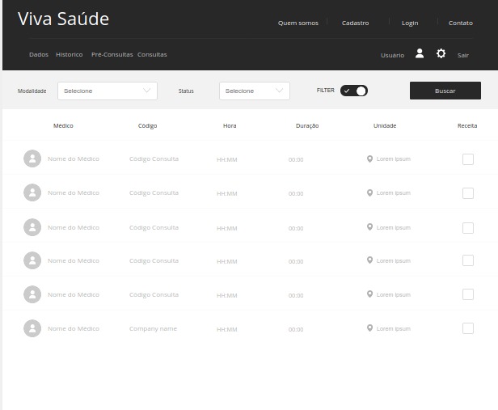Click the doctor avatar in the second row
Viewport: 498px width, 410px height.
pos(32,192)
